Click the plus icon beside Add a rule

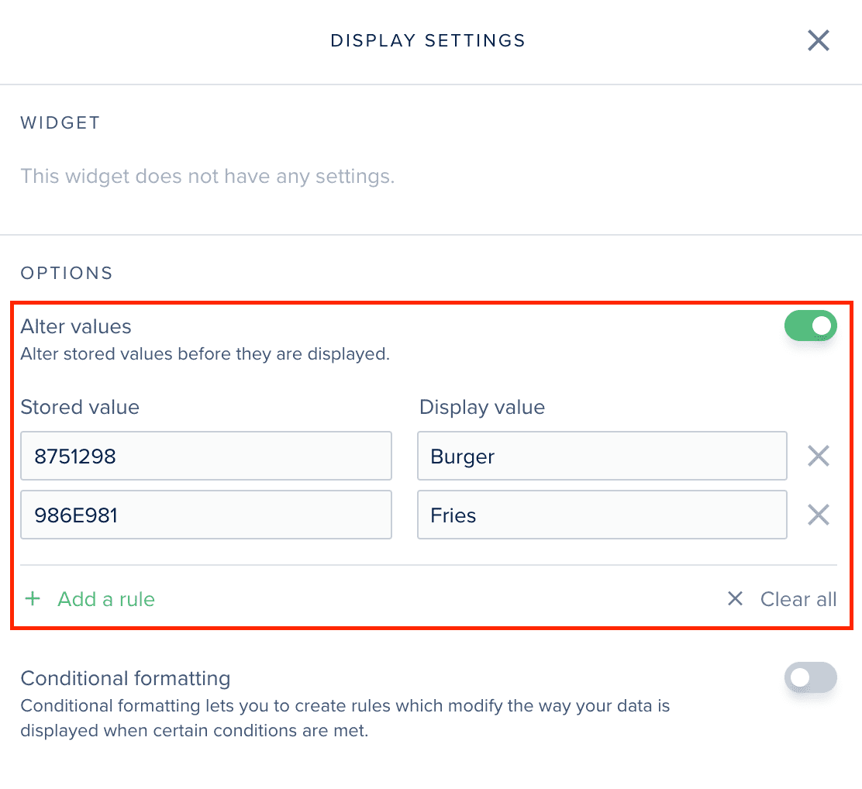[x=33, y=599]
